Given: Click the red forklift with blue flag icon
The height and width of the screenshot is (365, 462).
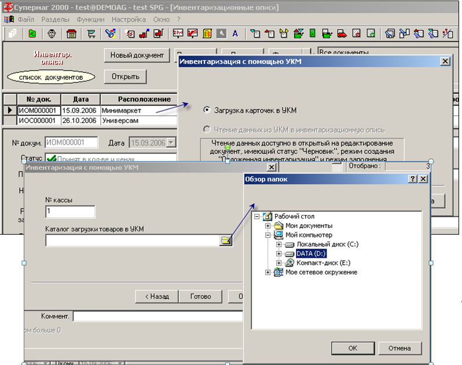Looking at the screenshot, I should tap(144, 34).
